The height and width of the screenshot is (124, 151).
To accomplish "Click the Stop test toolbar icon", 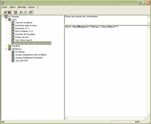I will pos(25,12).
